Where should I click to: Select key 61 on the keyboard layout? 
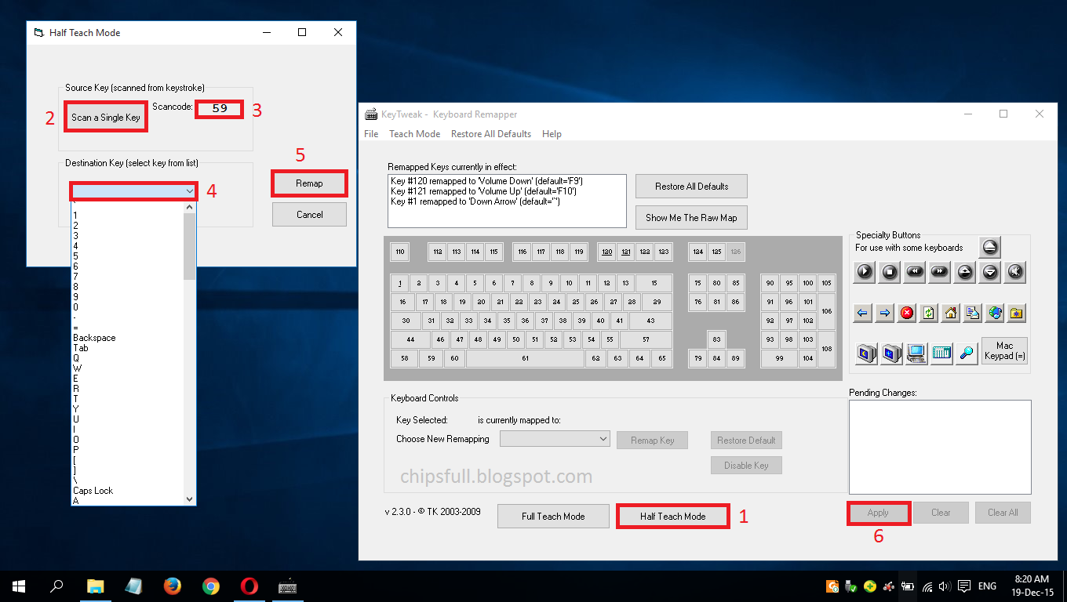click(x=525, y=358)
